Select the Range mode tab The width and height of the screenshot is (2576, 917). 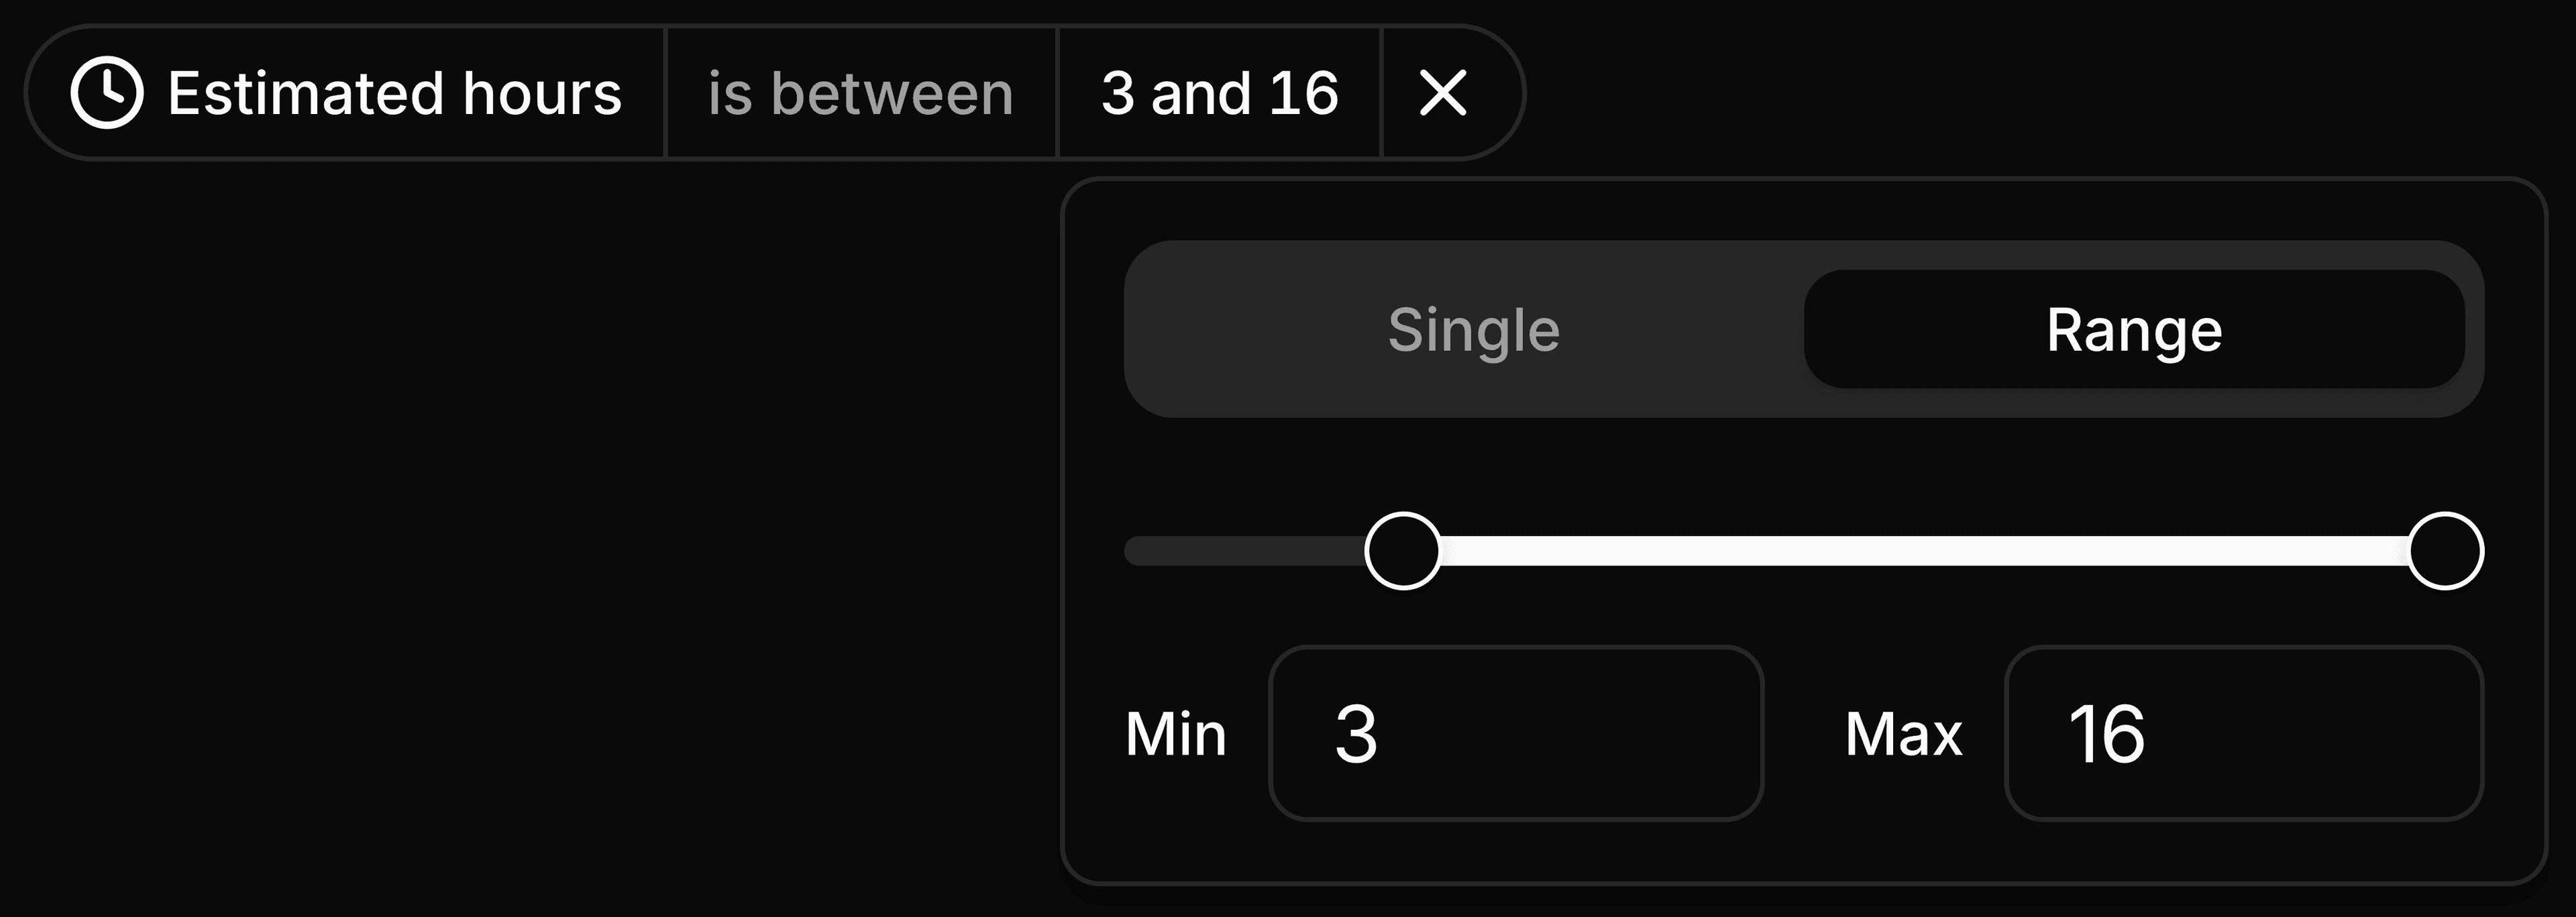click(x=2133, y=330)
